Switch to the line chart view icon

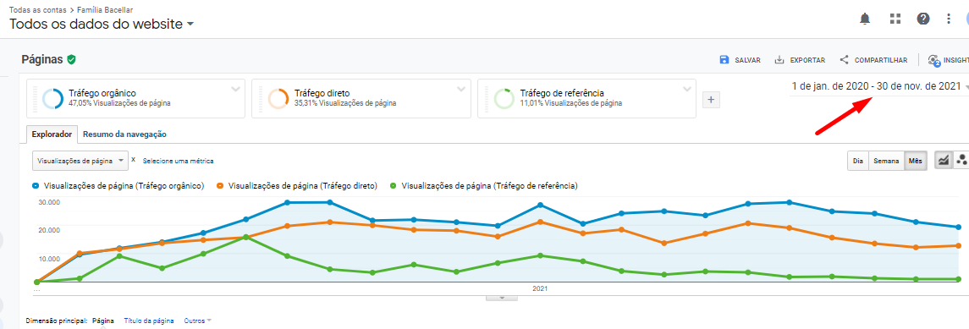click(944, 161)
